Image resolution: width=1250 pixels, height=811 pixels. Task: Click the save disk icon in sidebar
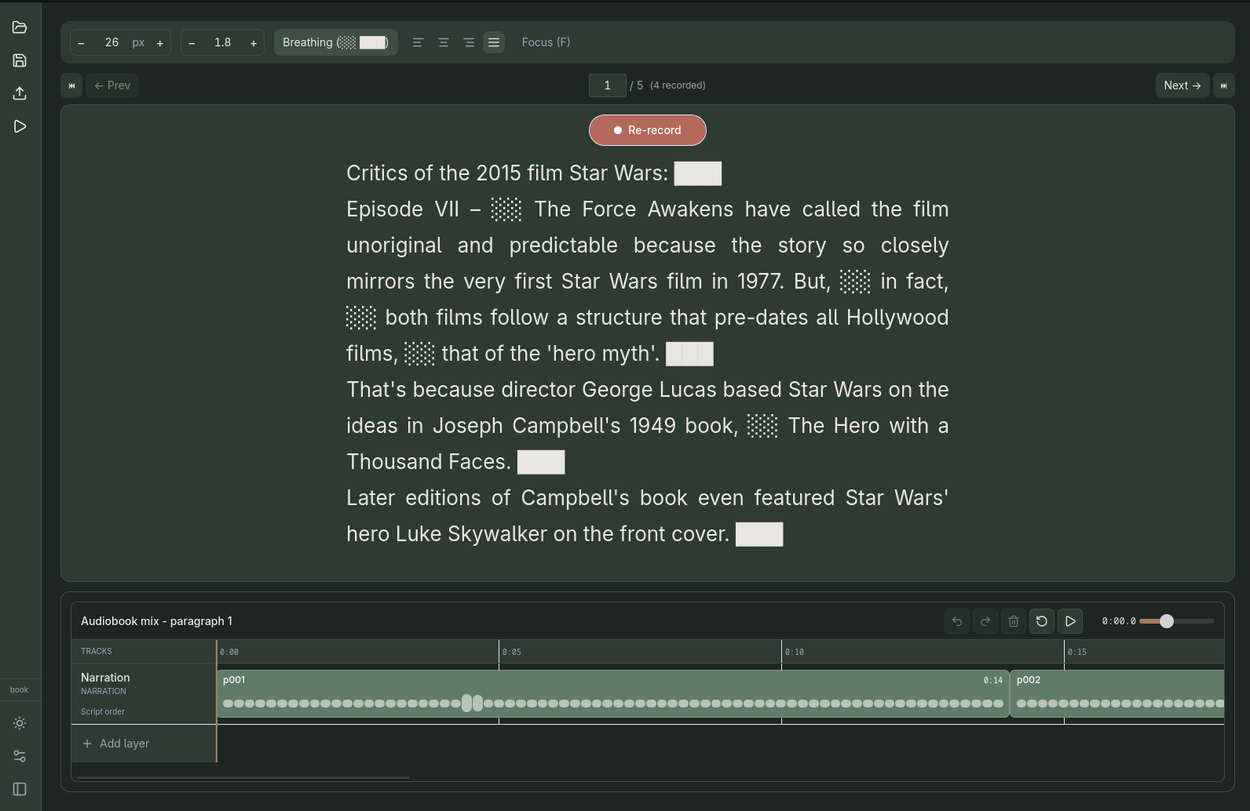(x=20, y=60)
